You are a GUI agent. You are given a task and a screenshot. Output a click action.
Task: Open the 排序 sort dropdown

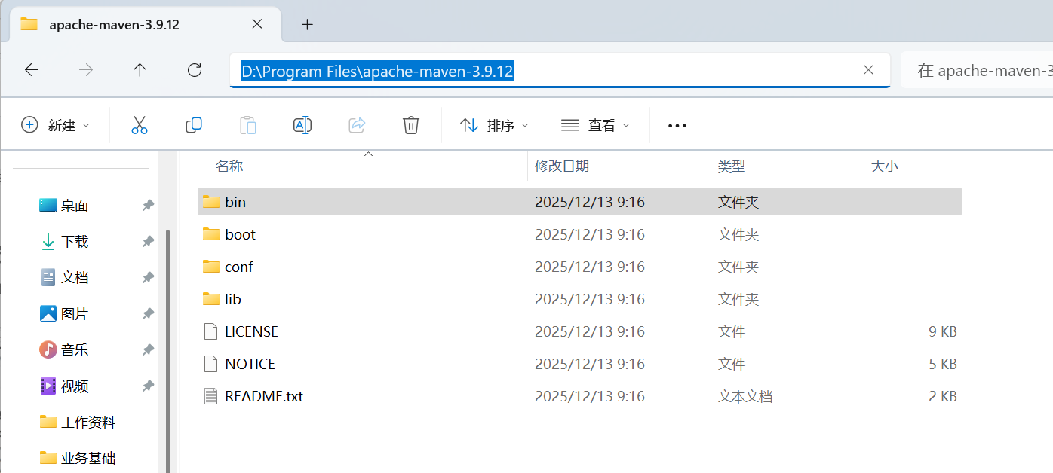click(x=495, y=125)
